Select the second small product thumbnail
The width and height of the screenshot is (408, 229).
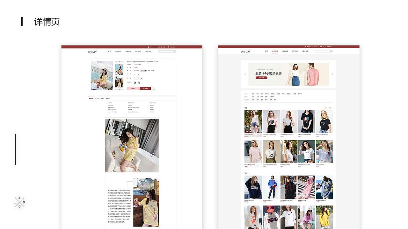coord(119,82)
